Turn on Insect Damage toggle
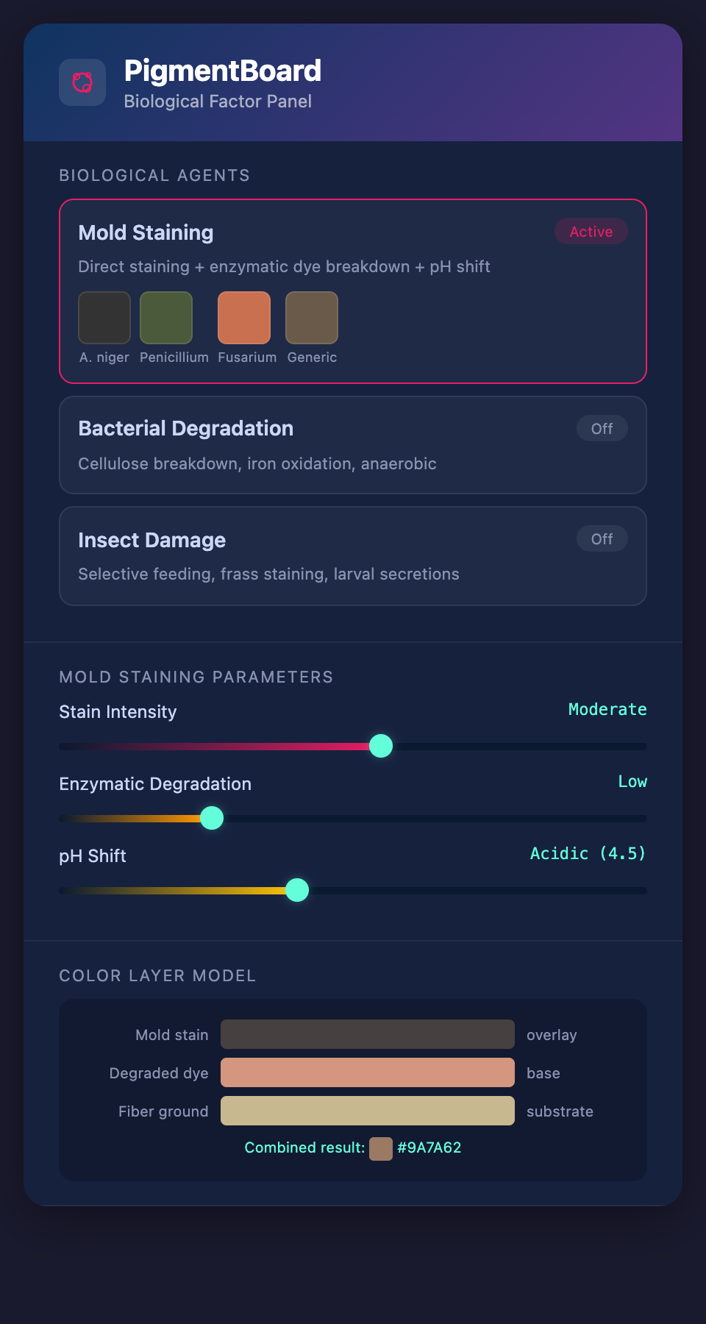Screen dimensions: 706x1324 coord(602,539)
